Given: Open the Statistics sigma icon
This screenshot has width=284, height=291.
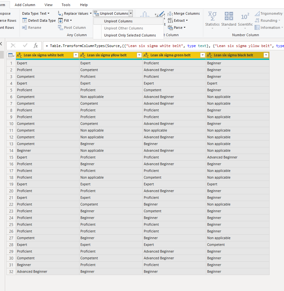Looking at the screenshot, I should pyautogui.click(x=212, y=16).
